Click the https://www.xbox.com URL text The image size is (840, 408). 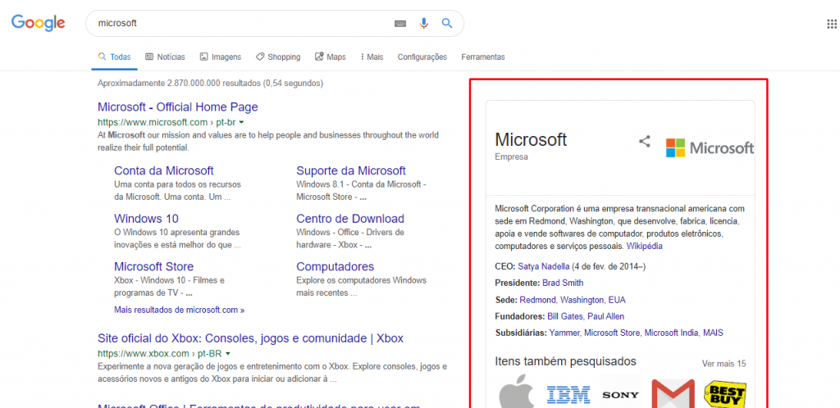[143, 354]
